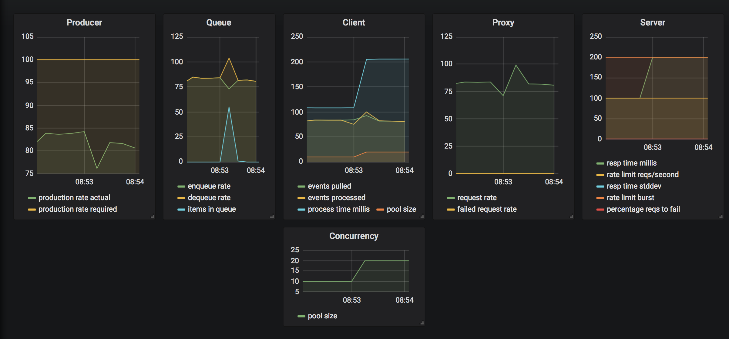
Task: Click the request rate peak in Proxy graph
Action: pos(516,65)
